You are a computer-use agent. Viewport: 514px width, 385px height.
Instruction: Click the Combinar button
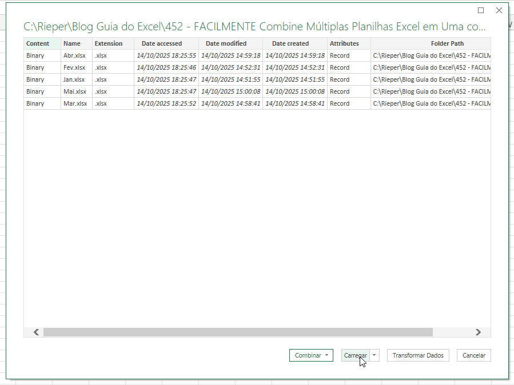(x=308, y=355)
